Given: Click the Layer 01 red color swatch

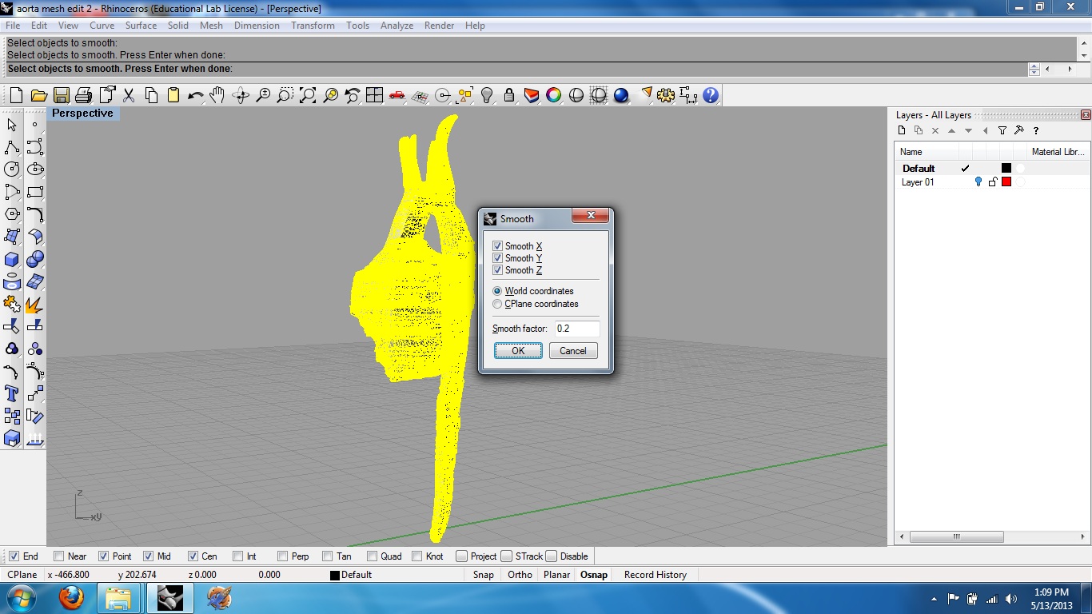Looking at the screenshot, I should [x=1006, y=182].
